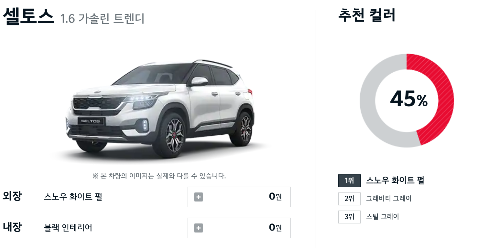Click the 셀토스 model title
This screenshot has height=248, width=478.
coord(28,16)
